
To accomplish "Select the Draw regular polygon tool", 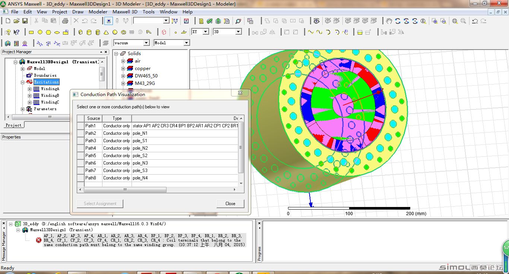I will [48, 32].
